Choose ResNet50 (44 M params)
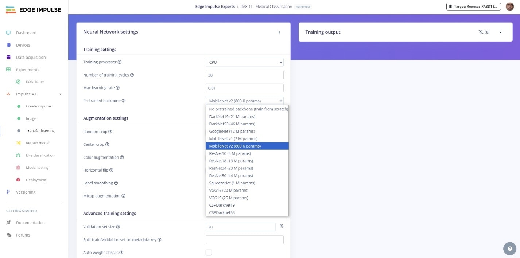 (x=247, y=176)
